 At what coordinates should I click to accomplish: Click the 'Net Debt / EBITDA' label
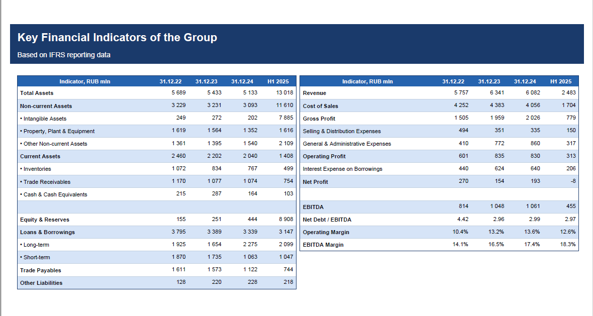click(x=327, y=220)
